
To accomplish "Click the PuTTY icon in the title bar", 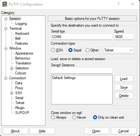I will (x=5, y=4).
